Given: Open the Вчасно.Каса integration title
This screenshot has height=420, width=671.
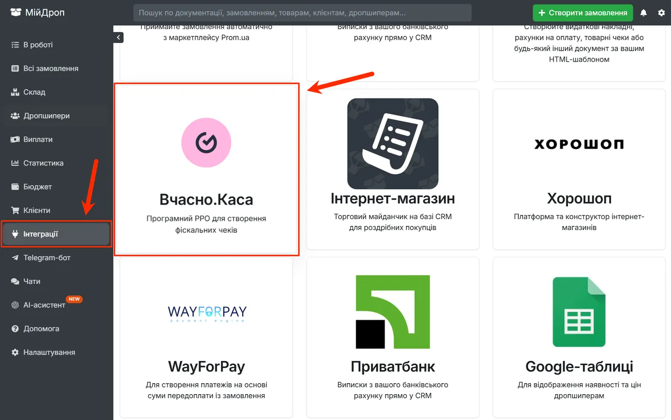Looking at the screenshot, I should [x=206, y=199].
